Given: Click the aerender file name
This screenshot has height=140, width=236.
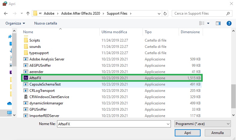Looking at the screenshot, I should [x=36, y=72].
